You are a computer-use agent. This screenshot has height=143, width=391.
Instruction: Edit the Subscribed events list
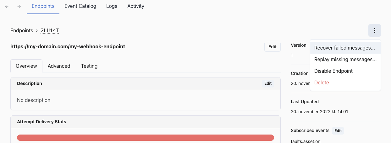point(338,131)
